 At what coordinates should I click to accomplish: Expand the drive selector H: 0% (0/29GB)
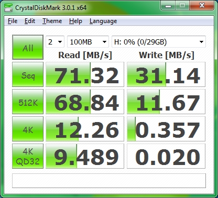pos(159,42)
